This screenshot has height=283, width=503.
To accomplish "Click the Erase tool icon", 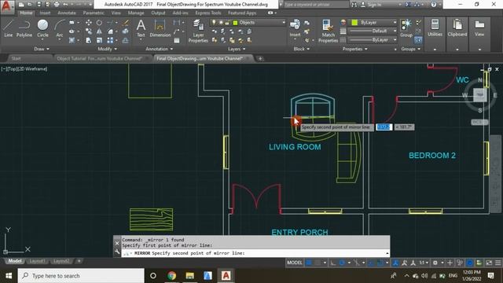I will 126,23.
